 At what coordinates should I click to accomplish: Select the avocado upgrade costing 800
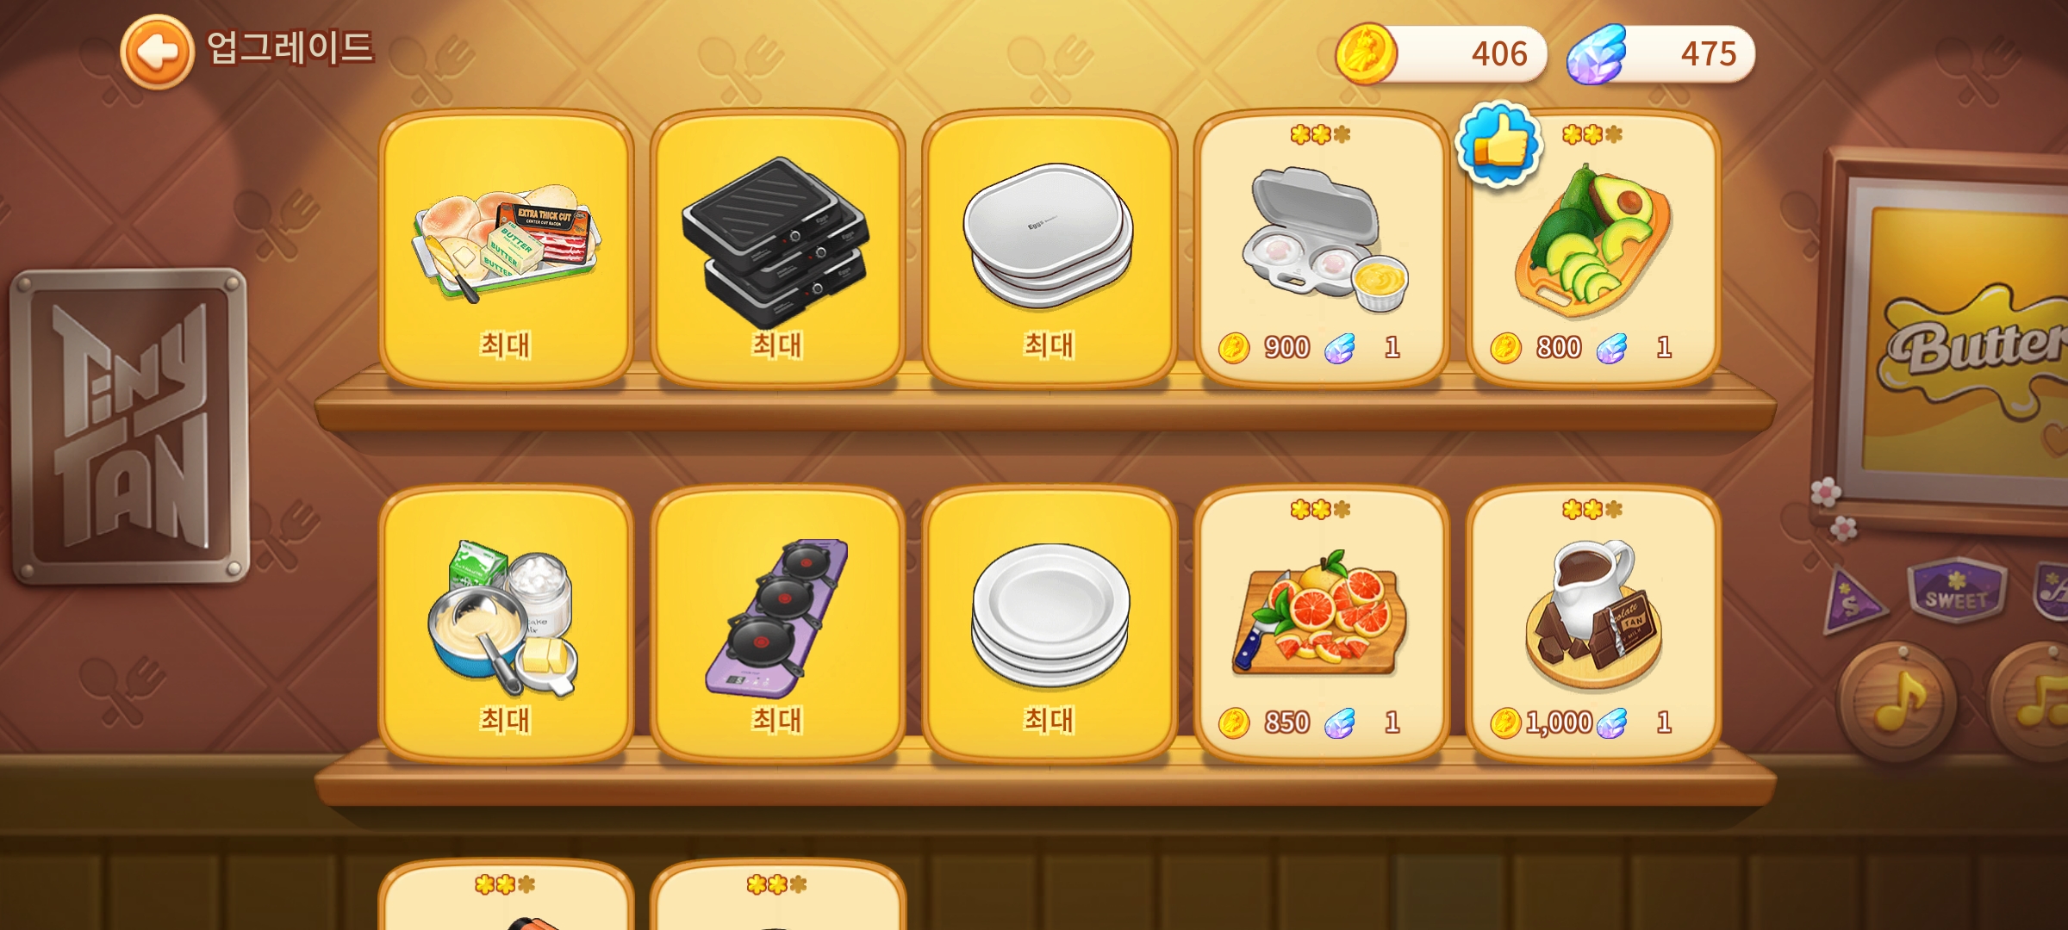point(1593,249)
